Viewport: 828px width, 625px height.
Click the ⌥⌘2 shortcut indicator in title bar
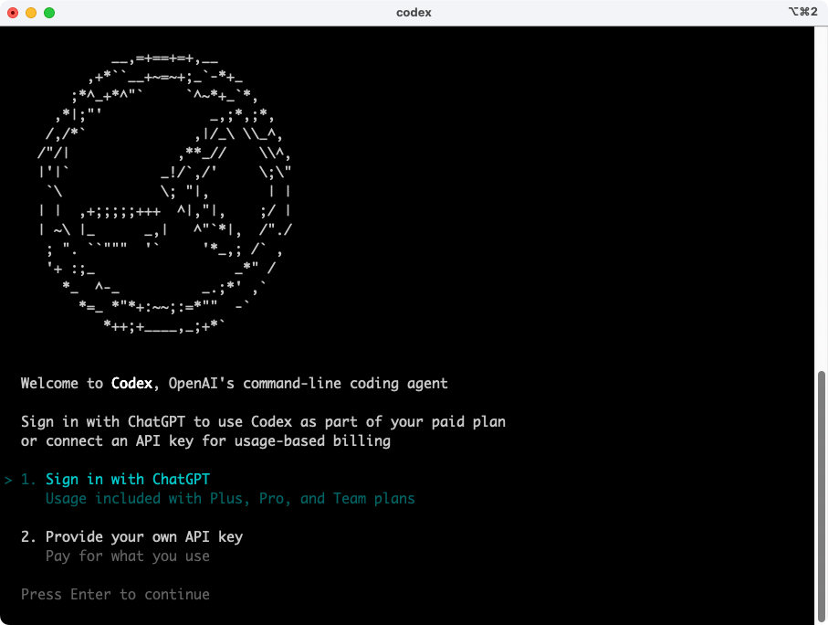point(802,12)
